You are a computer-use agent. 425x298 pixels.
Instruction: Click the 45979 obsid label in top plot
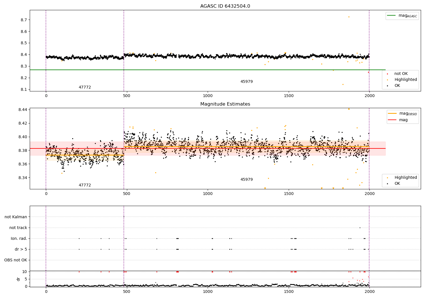246,82
